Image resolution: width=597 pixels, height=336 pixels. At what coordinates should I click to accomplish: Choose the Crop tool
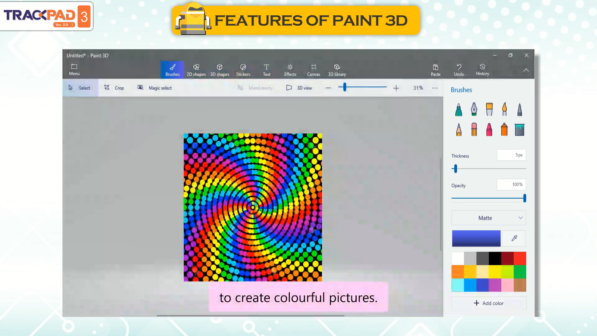point(114,88)
